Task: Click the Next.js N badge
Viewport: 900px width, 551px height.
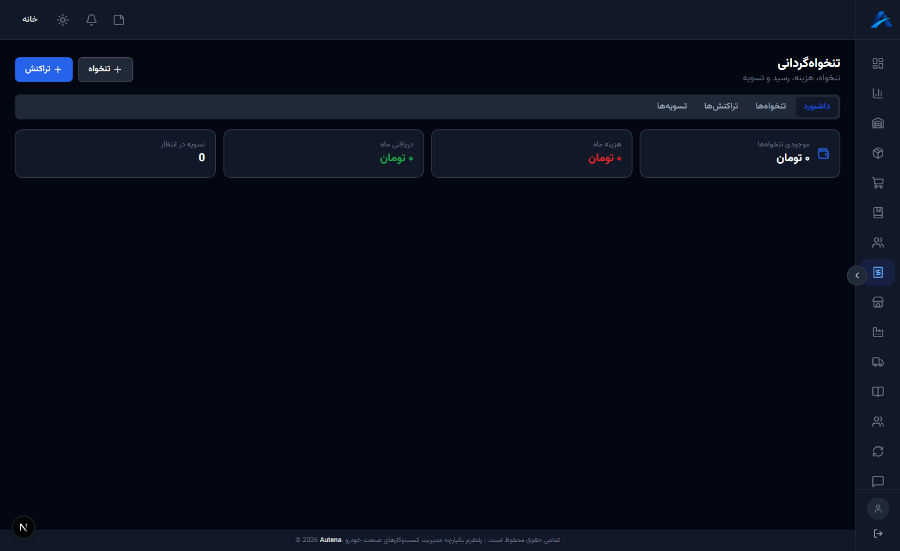Action: tap(24, 527)
